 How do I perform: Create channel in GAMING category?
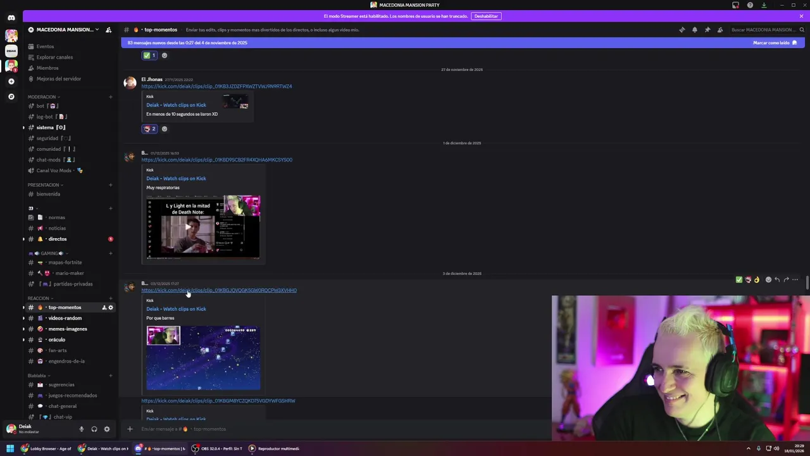tap(110, 253)
